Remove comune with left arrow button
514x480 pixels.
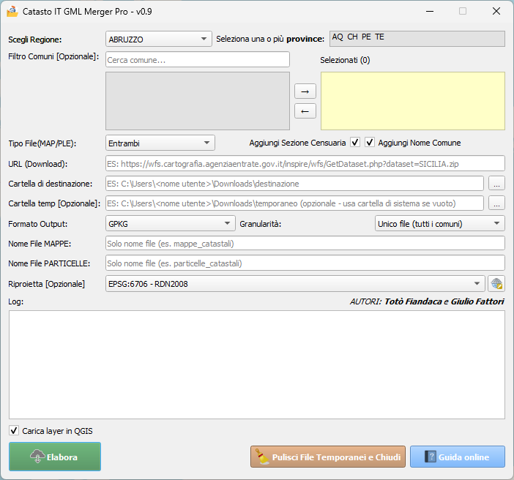pos(305,111)
